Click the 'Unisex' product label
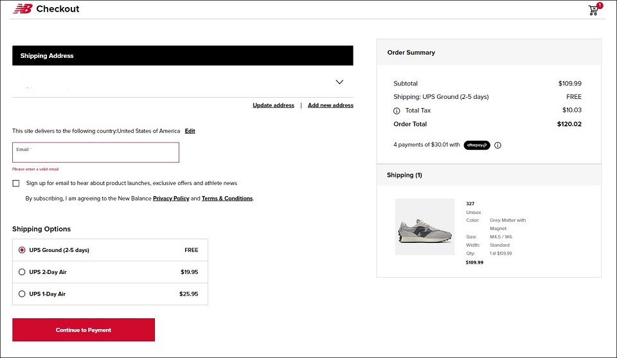The width and height of the screenshot is (617, 358). click(474, 213)
